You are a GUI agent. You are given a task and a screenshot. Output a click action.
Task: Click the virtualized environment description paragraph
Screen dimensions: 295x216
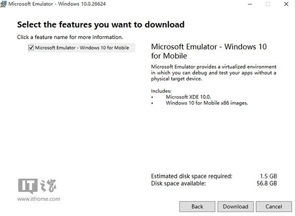(214, 73)
